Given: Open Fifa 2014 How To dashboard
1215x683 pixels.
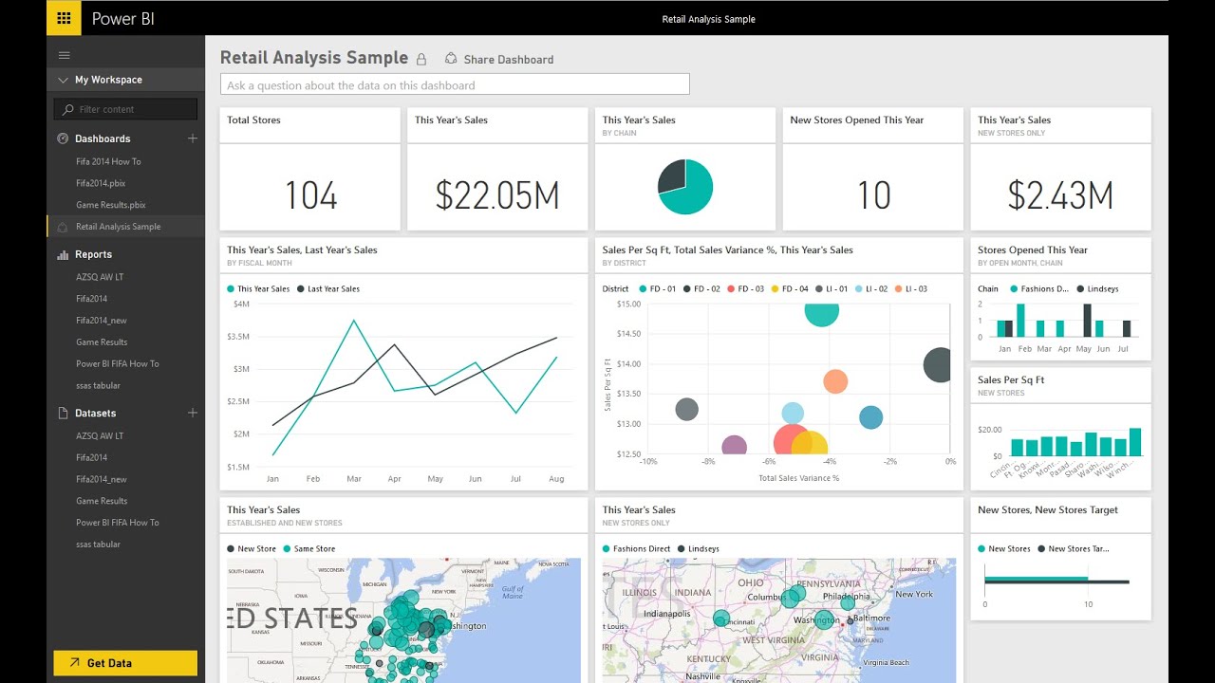Looking at the screenshot, I should (108, 161).
